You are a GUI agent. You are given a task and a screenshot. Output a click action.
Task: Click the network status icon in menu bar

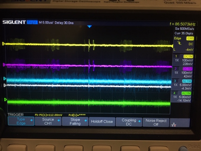click(173, 124)
